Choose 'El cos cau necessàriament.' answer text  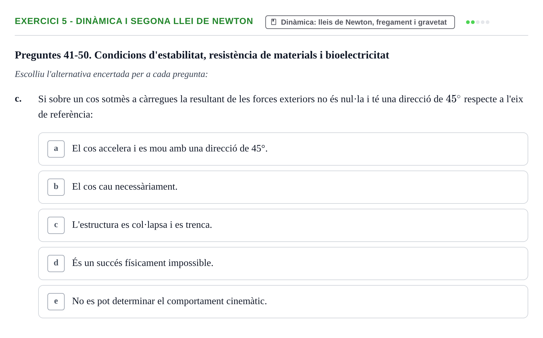125,187
